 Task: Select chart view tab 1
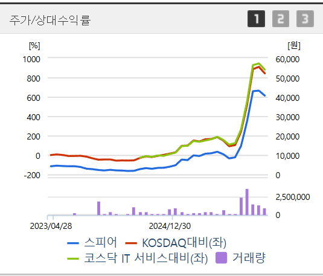(256, 19)
